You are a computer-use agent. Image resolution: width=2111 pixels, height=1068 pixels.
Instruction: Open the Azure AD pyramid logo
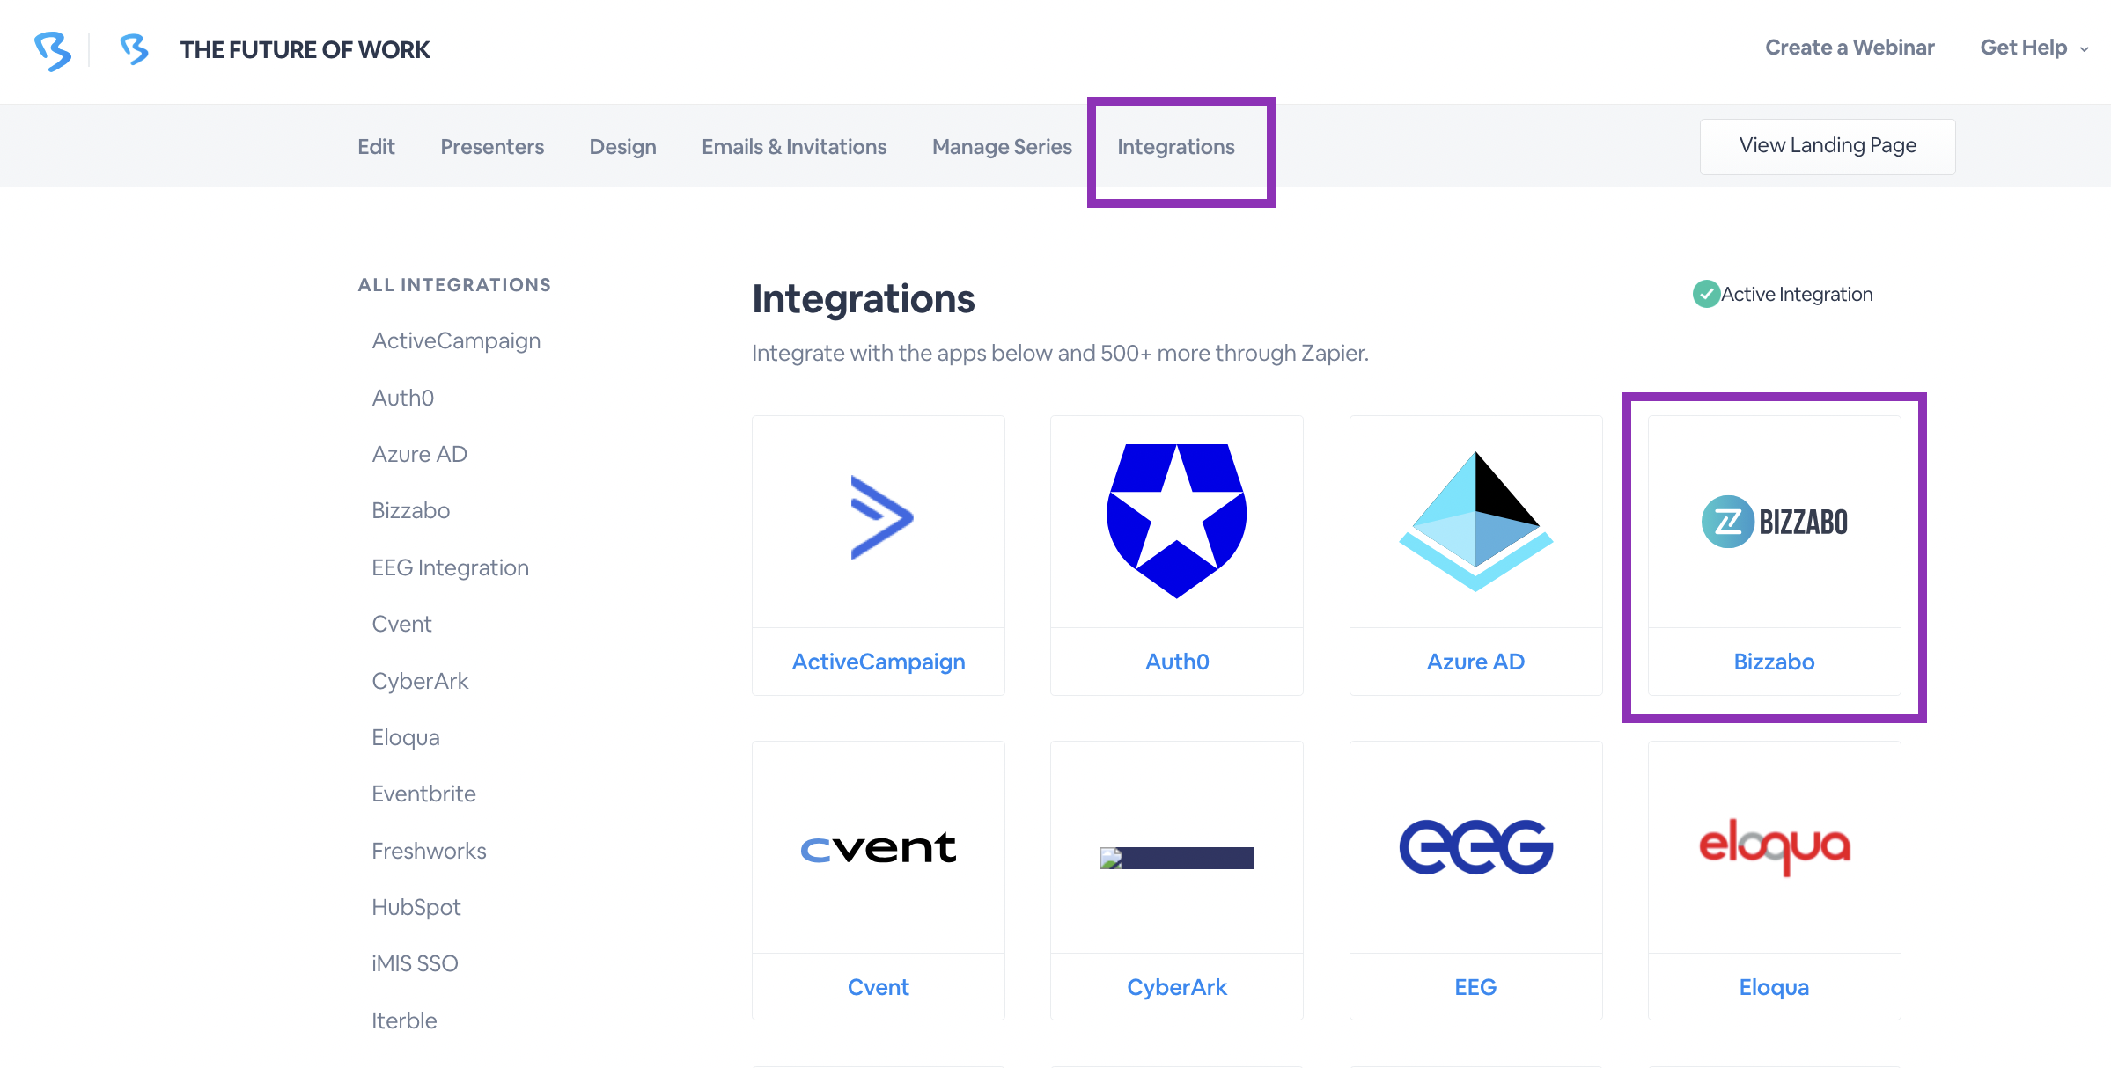coord(1475,521)
